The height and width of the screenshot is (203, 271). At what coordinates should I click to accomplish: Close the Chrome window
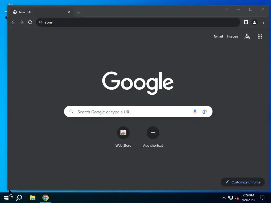263,9
